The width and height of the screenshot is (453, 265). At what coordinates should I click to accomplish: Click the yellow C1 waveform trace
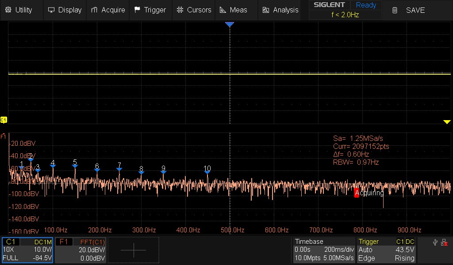click(230, 74)
